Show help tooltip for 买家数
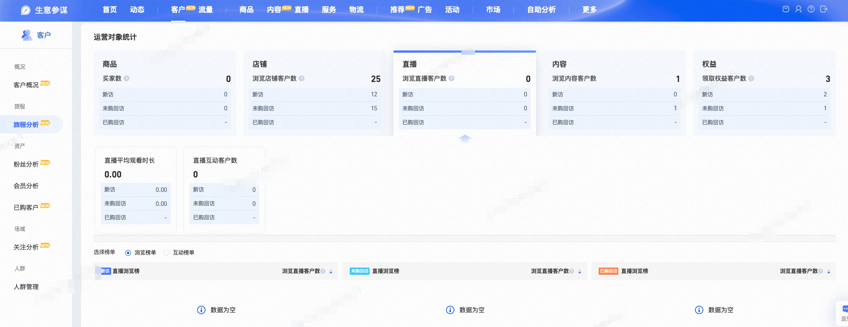This screenshot has width=848, height=327. pos(126,78)
